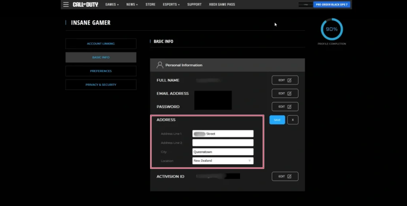Open Privacy & Security section
Viewport: 407px width, 206px height.
(101, 85)
